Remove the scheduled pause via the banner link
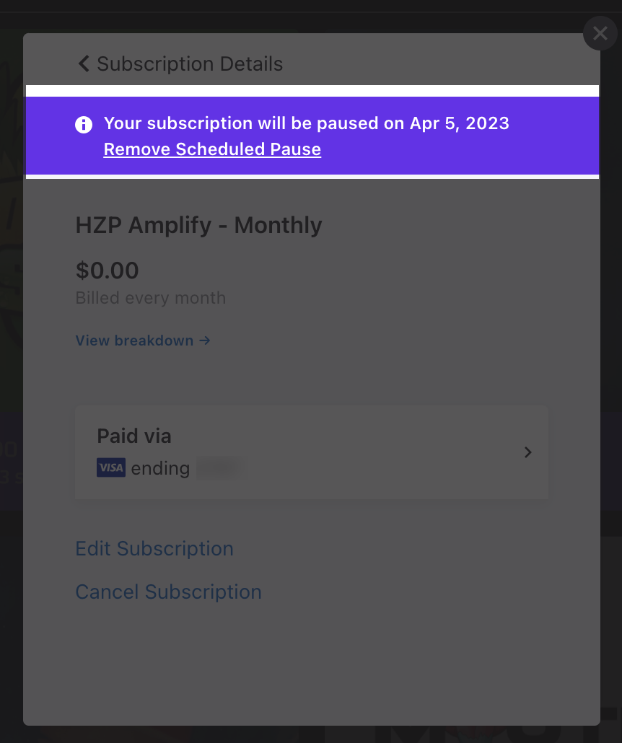 click(x=212, y=149)
